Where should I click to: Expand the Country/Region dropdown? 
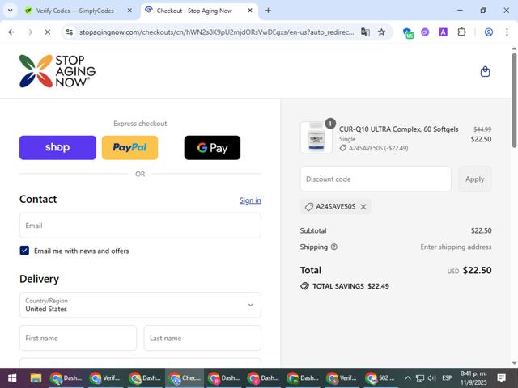pos(140,305)
